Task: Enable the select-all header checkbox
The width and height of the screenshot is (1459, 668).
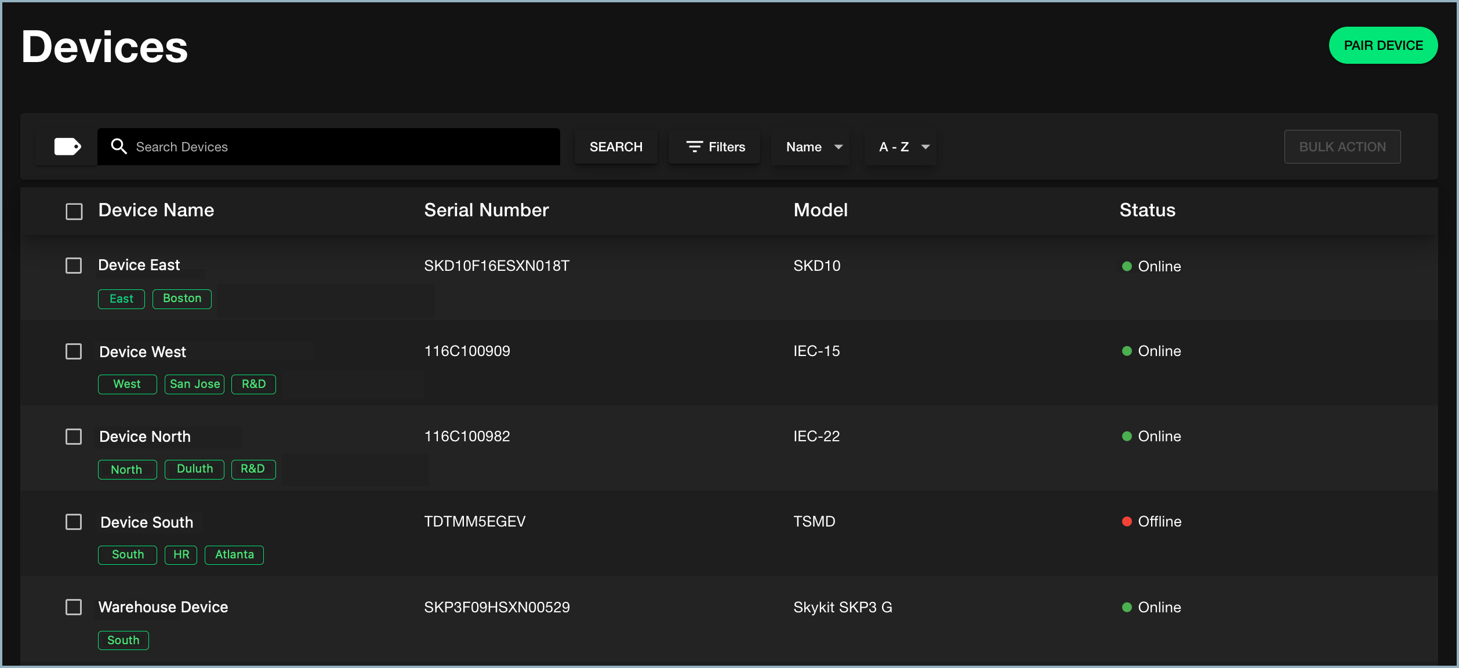Action: [74, 210]
